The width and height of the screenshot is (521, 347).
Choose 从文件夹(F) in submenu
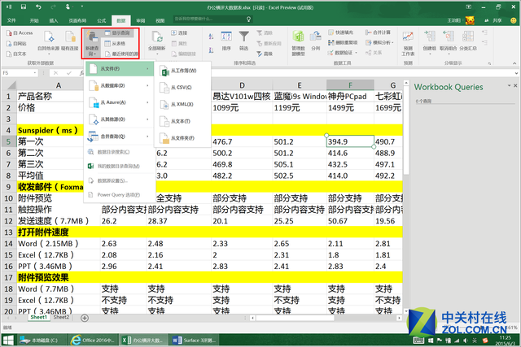pos(182,138)
